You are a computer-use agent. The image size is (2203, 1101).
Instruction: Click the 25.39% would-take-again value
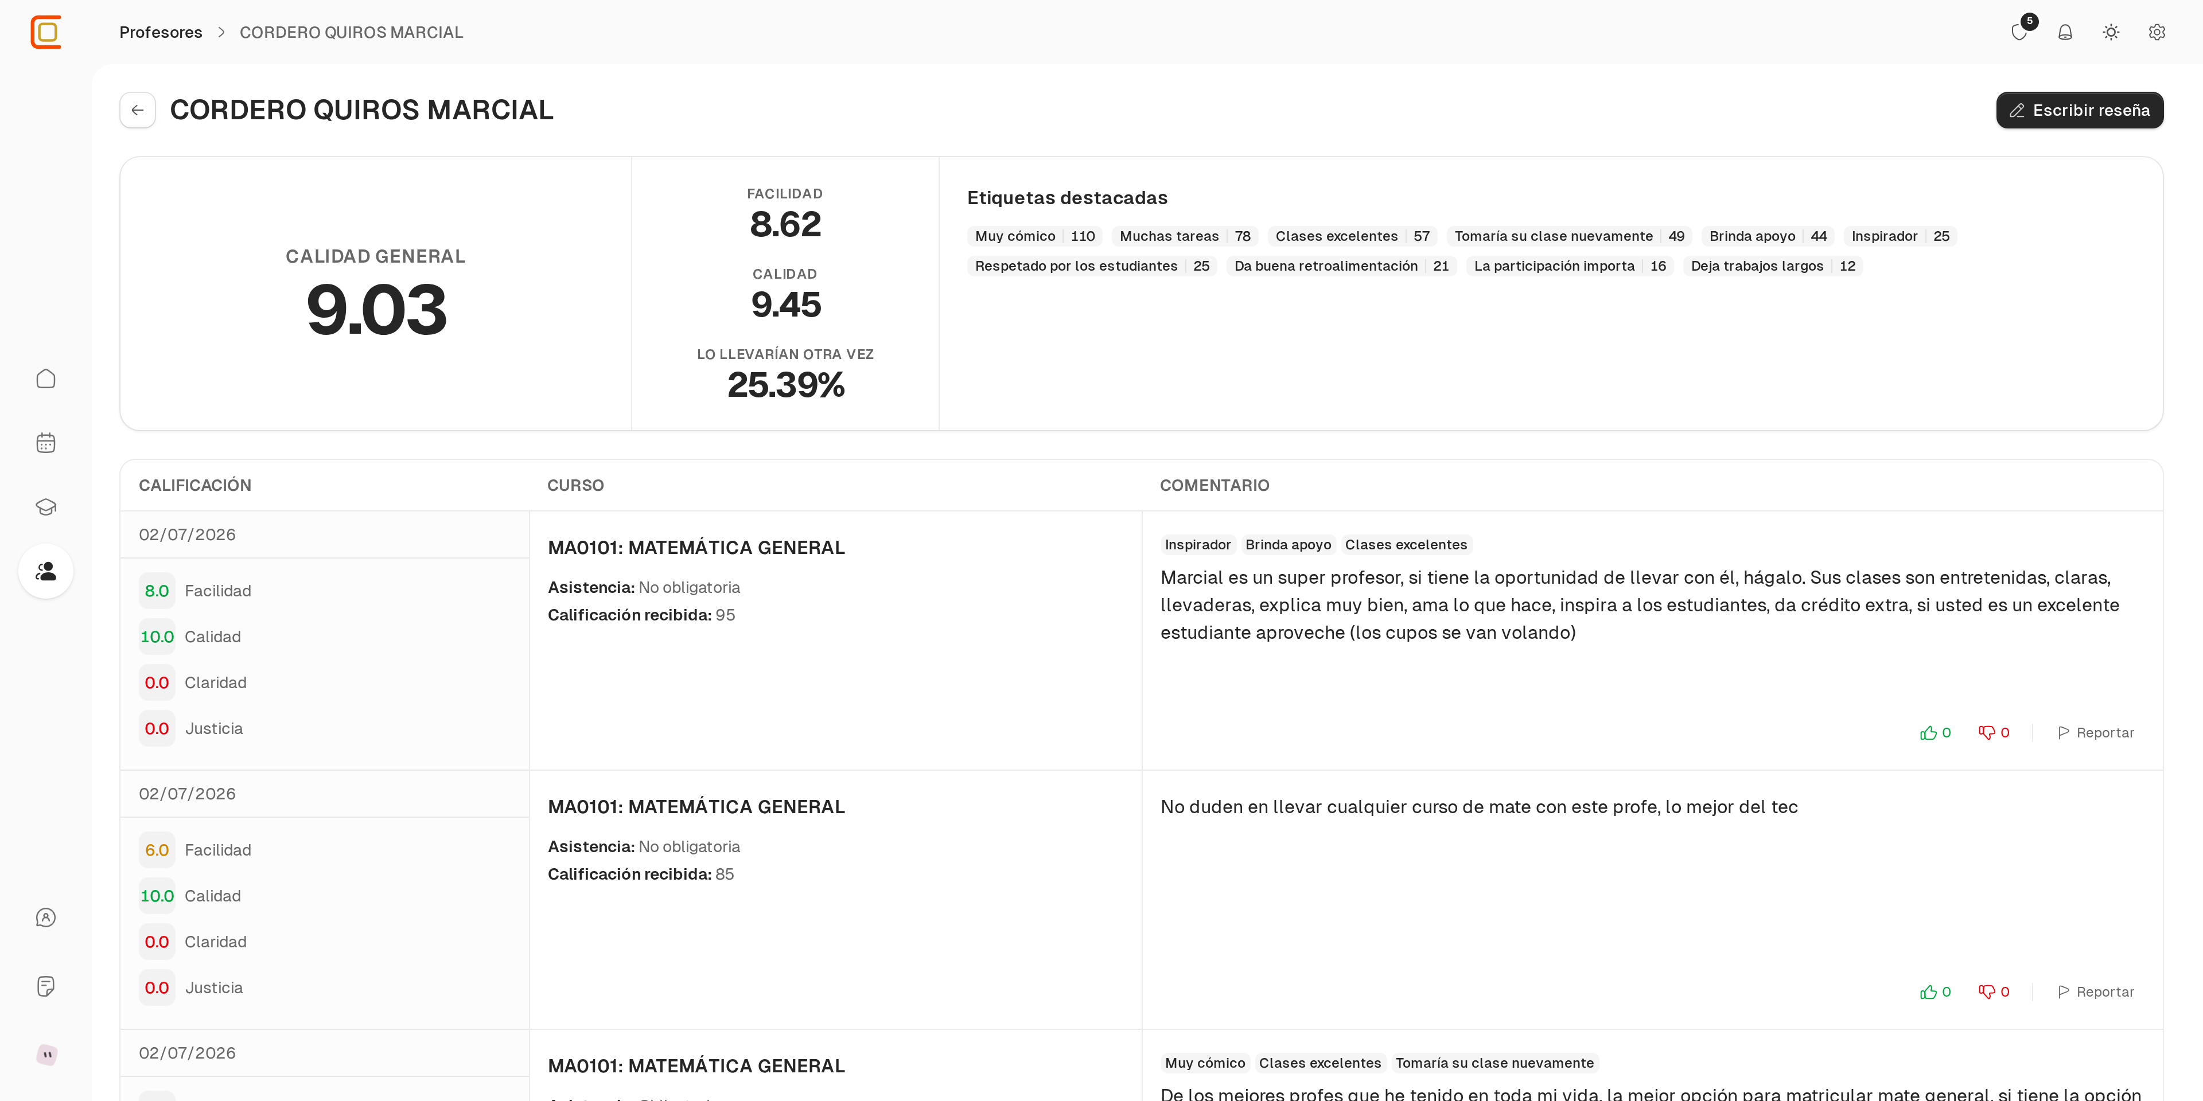[786, 385]
